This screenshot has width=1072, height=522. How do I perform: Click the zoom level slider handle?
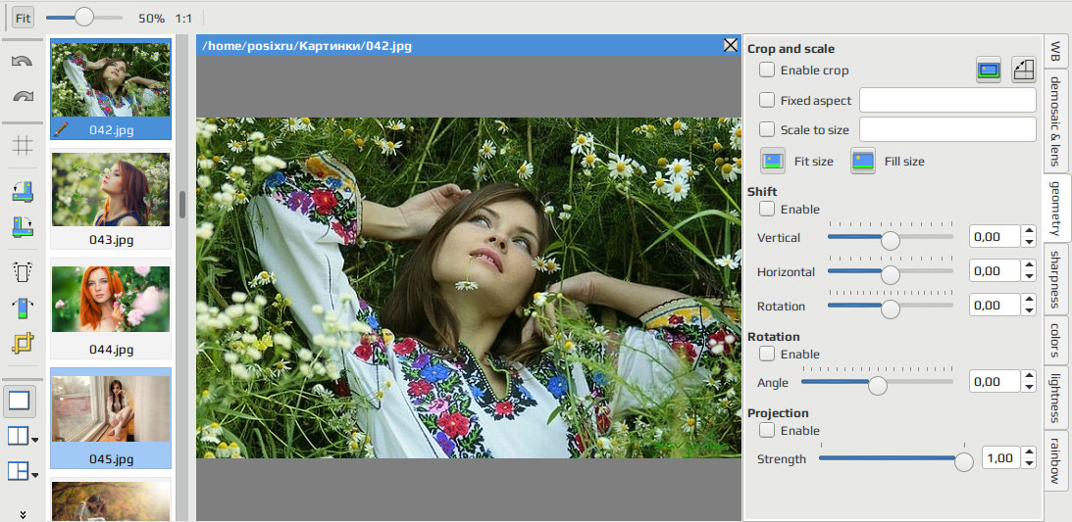tap(84, 17)
